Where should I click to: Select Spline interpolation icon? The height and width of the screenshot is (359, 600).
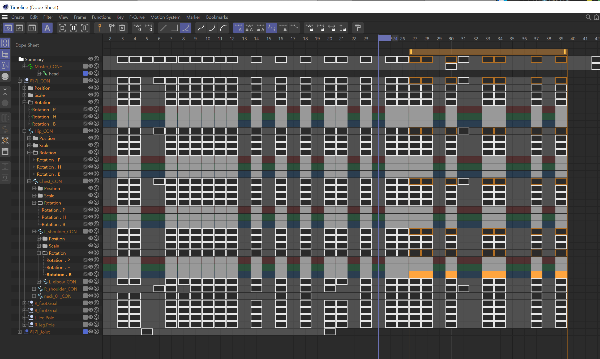click(186, 28)
